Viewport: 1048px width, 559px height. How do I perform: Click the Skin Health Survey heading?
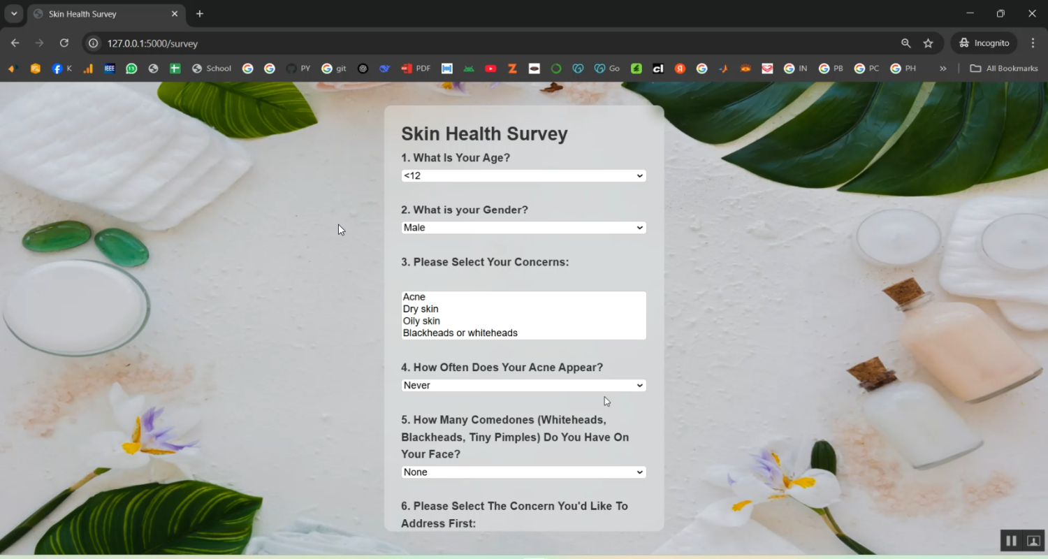484,134
